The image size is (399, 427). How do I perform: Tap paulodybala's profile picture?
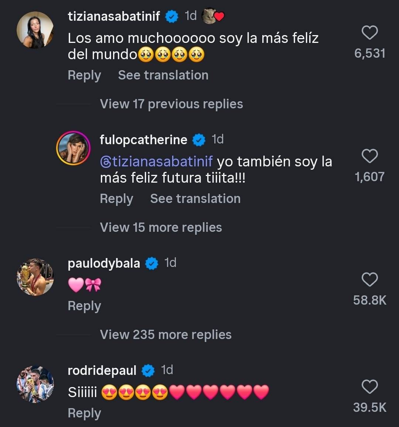[35, 277]
